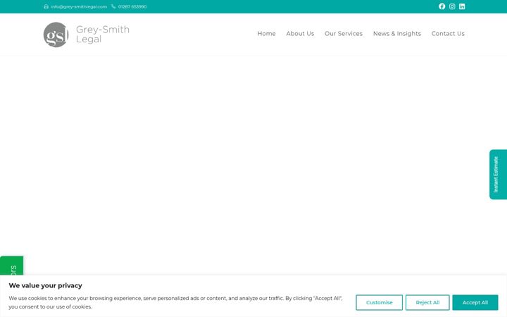Call the 01287 653990 phone number

(x=132, y=6)
